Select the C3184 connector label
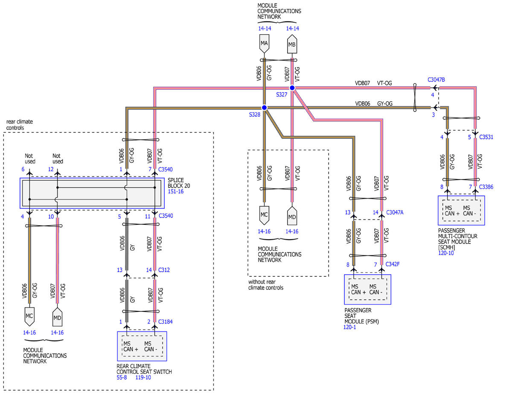512x396 pixels. click(x=166, y=322)
